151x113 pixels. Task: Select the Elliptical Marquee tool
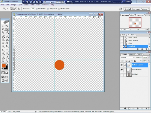tap(3, 26)
